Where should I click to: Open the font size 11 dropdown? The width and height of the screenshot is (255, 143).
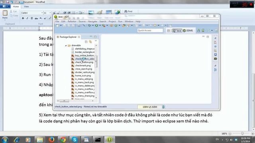pos(50,13)
